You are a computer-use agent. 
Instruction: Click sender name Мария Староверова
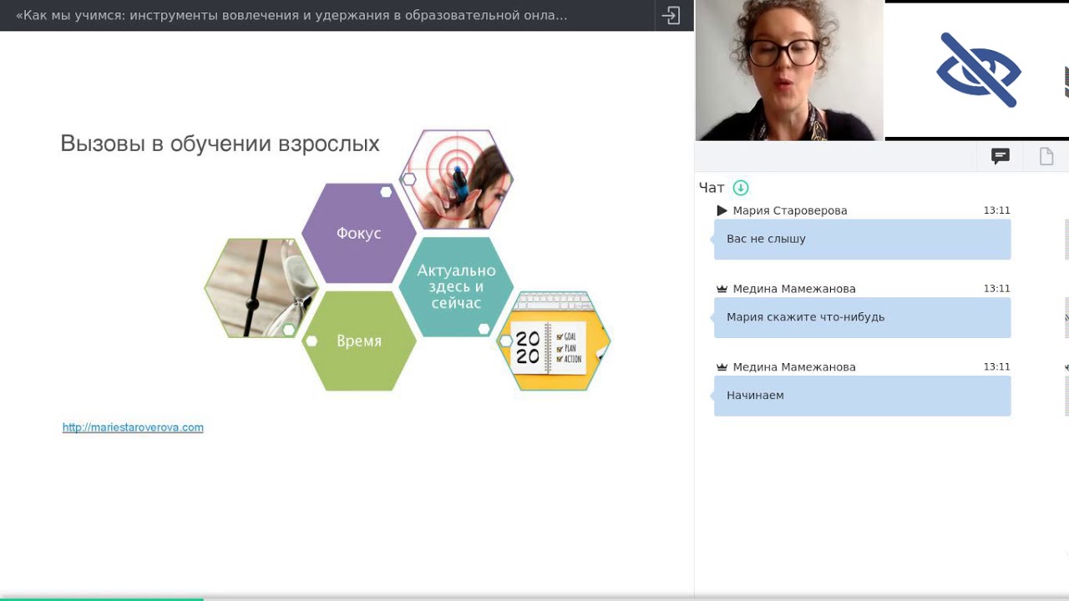790,210
